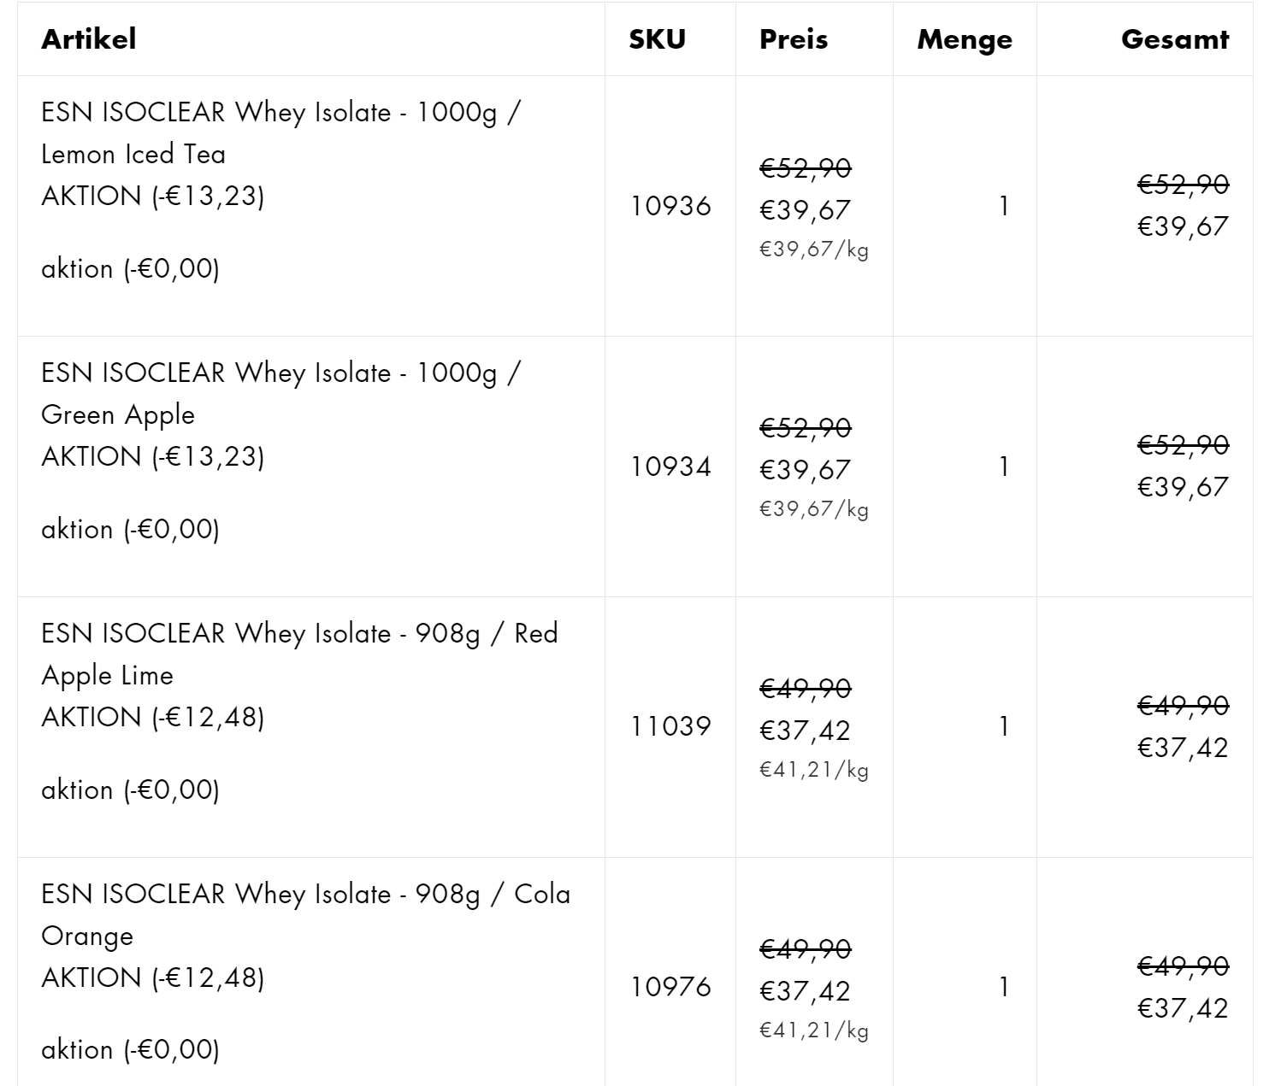Open the Red Apple Lime product name
The image size is (1281, 1086).
(299, 654)
